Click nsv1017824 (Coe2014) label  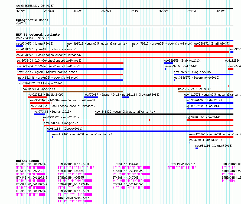tap(194, 89)
